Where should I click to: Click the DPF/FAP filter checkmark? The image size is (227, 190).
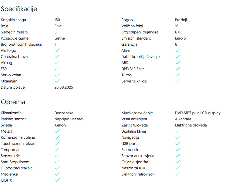pyautogui.click(x=178, y=69)
